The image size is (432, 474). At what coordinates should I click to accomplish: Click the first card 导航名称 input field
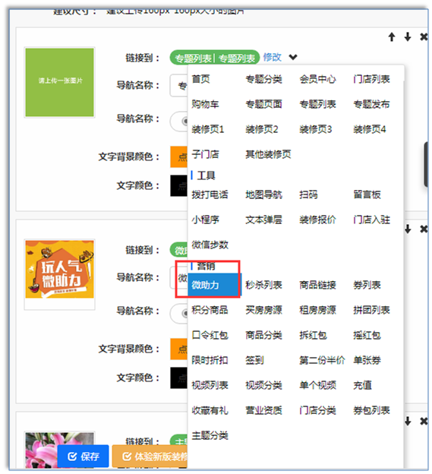coord(179,86)
